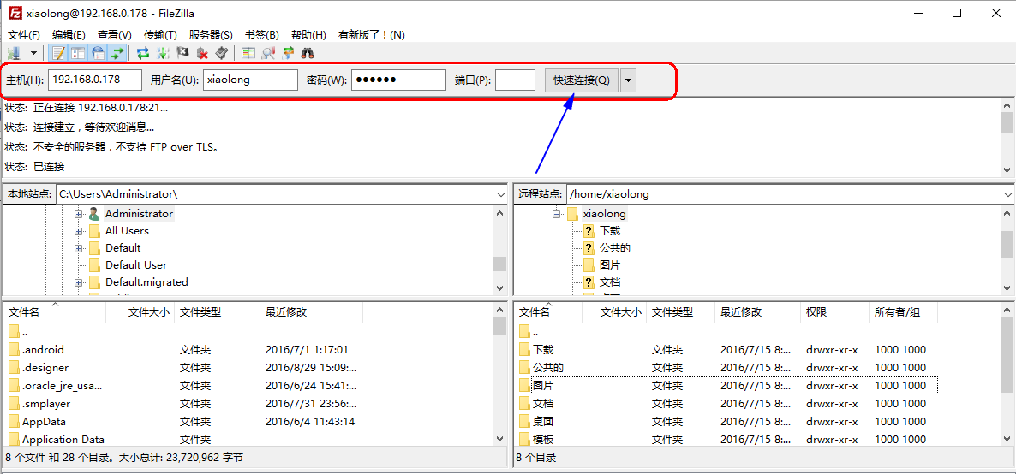Open the 传输(T) menu
This screenshot has width=1016, height=474.
coord(161,34)
